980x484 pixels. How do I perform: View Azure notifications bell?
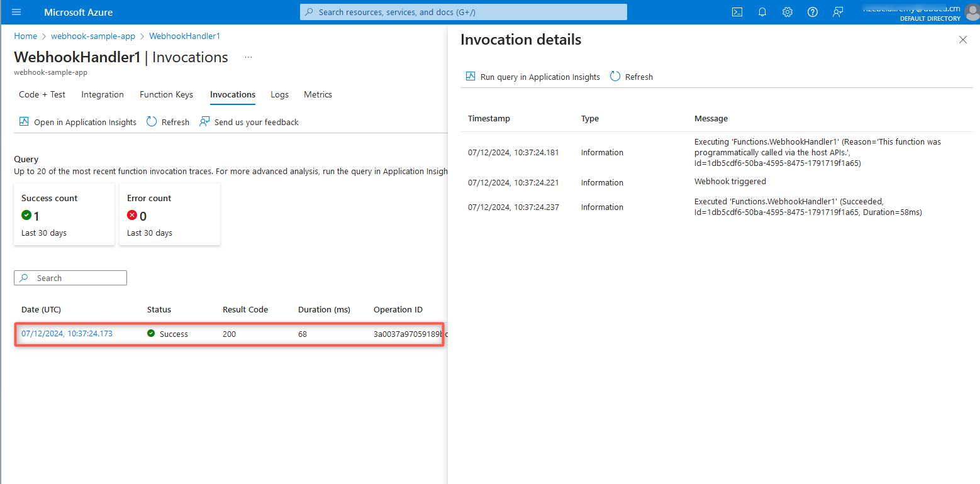click(762, 12)
